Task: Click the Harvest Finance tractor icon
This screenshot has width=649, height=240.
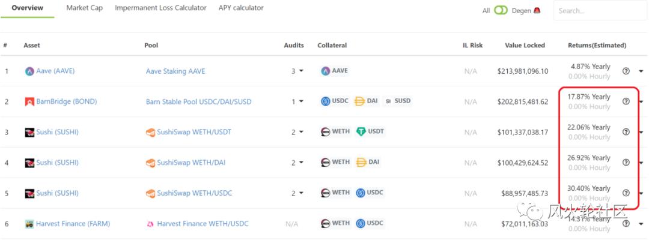Action: (29, 224)
